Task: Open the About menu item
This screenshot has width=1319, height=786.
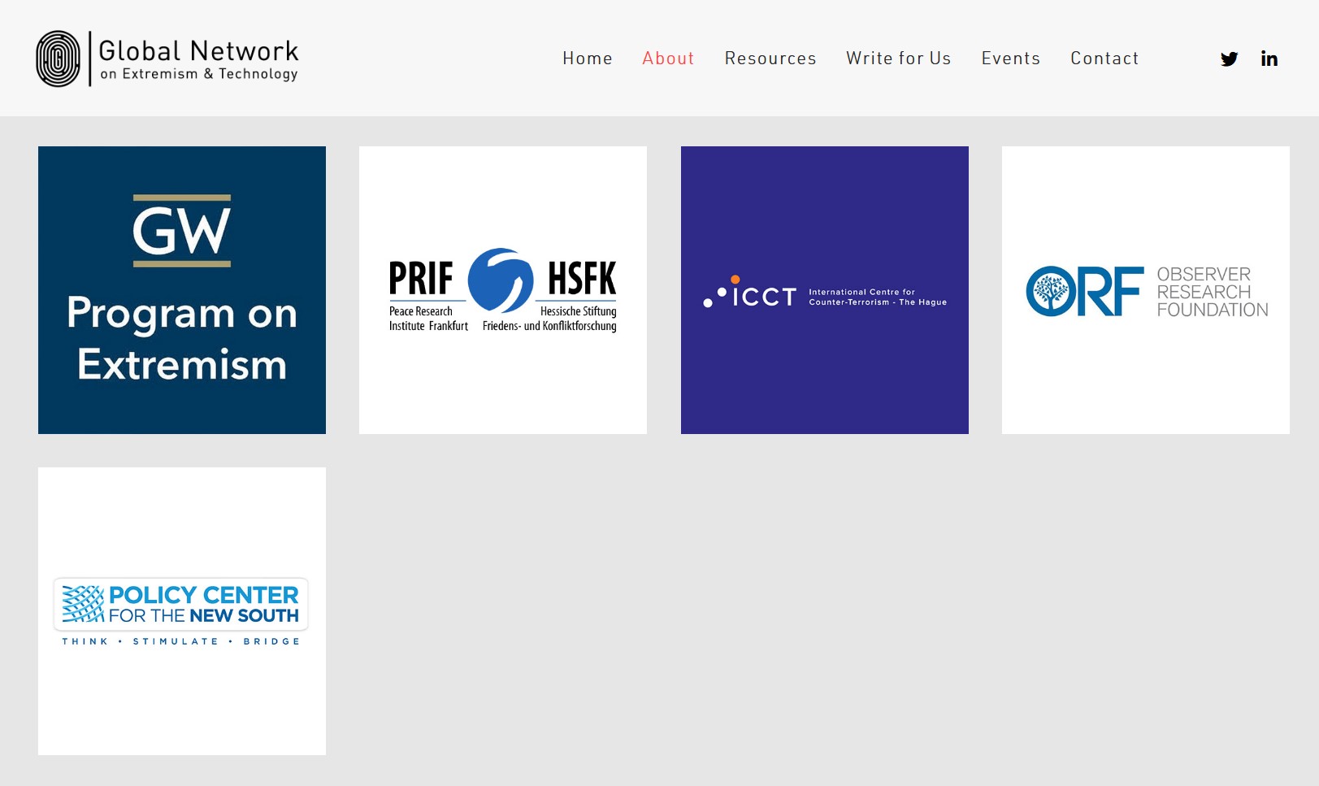Action: pyautogui.click(x=668, y=59)
